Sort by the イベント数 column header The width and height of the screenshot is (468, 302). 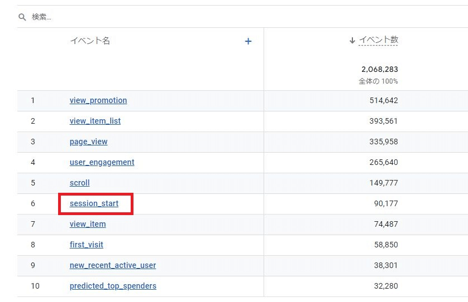tap(379, 40)
